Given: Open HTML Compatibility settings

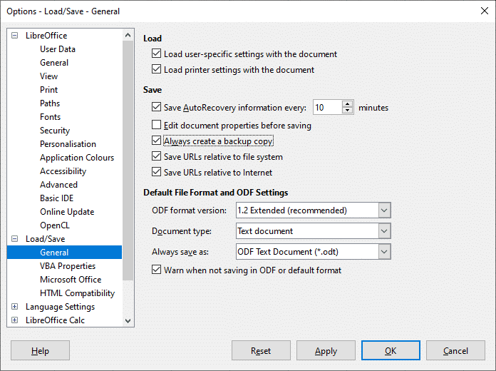Looking at the screenshot, I should (x=77, y=293).
